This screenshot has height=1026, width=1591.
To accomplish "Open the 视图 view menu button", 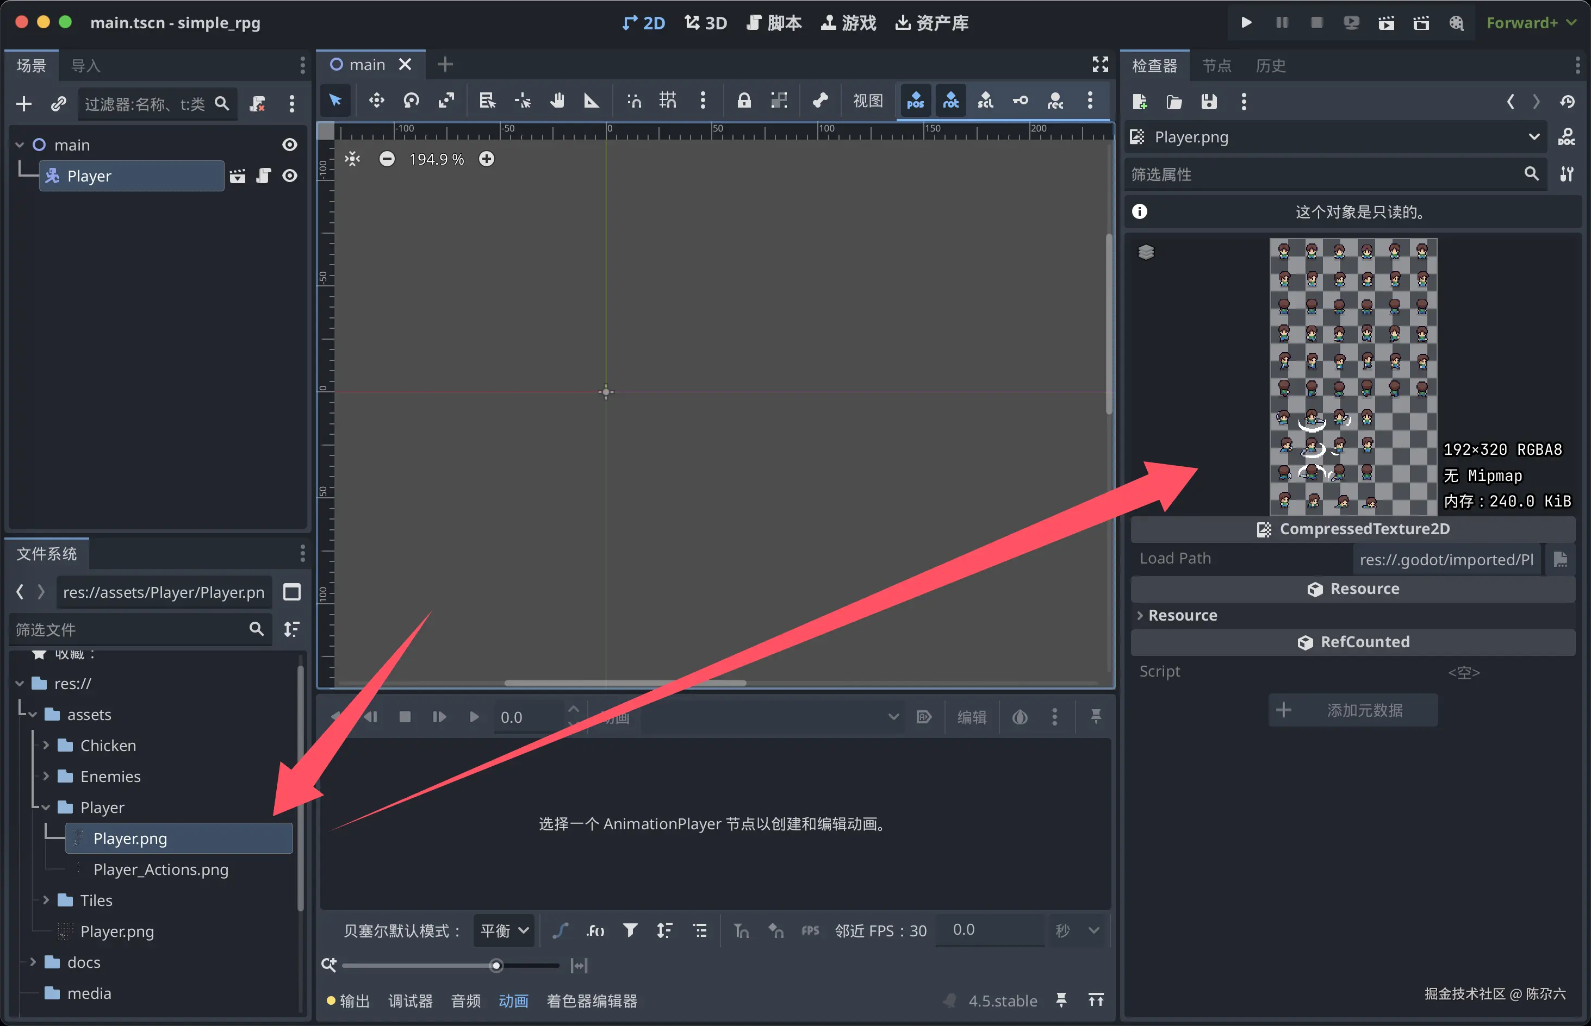I will click(868, 101).
